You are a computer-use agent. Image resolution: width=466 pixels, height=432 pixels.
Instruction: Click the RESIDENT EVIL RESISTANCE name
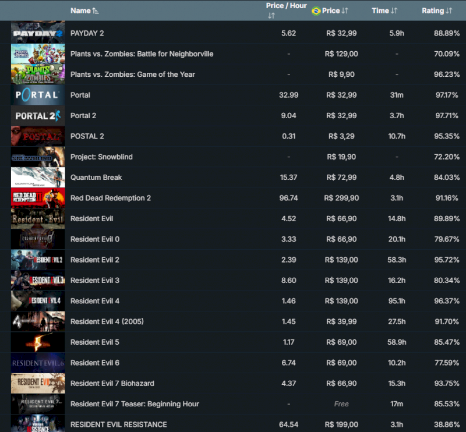click(x=119, y=424)
